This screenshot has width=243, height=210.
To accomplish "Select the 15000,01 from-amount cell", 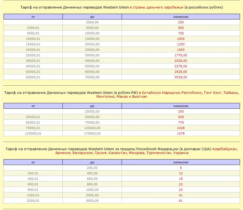I will 33,44.
